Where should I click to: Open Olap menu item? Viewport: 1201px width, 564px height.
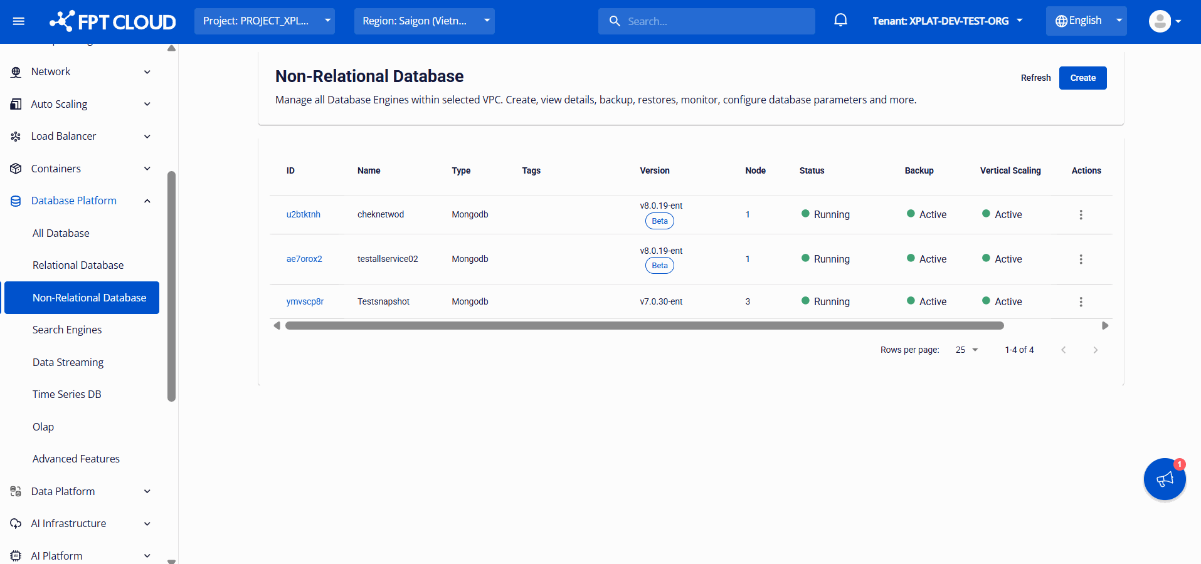[x=43, y=427]
